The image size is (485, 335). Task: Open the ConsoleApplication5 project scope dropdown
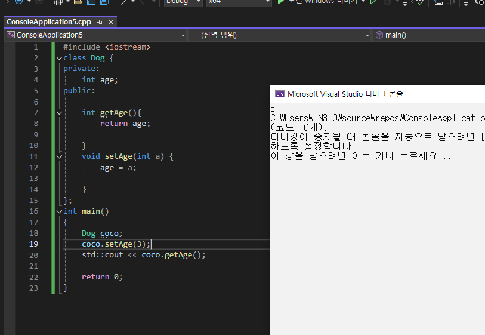tap(96, 35)
